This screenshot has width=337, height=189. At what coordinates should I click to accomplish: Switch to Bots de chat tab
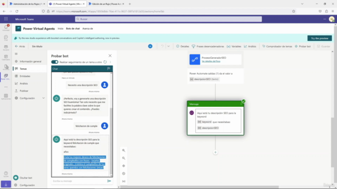[73, 28]
